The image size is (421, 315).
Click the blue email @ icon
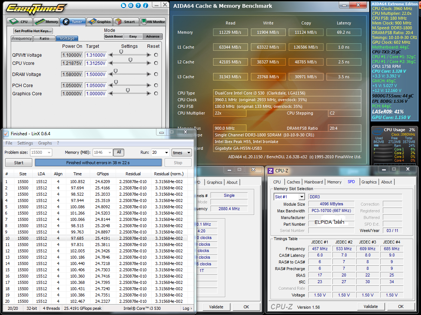click(130, 6)
